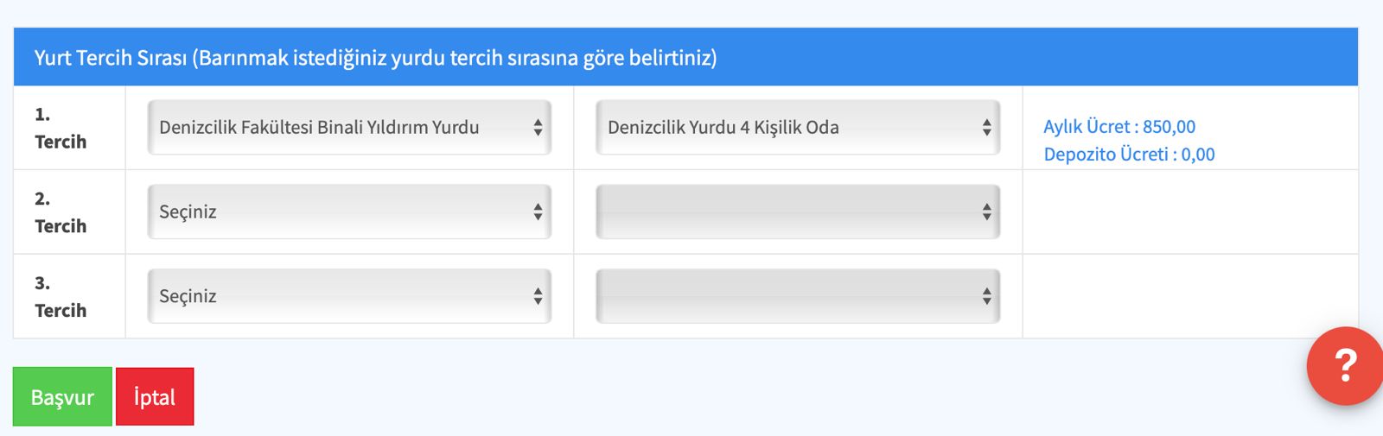1383x436 pixels.
Task: Click arrows icon on Denizcilik Yurdu room select
Action: [x=986, y=128]
